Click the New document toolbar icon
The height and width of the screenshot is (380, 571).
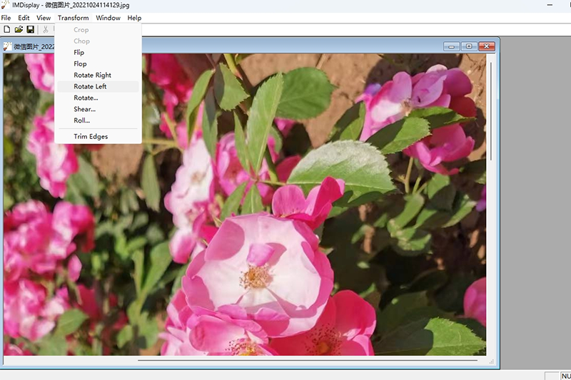tap(7, 29)
